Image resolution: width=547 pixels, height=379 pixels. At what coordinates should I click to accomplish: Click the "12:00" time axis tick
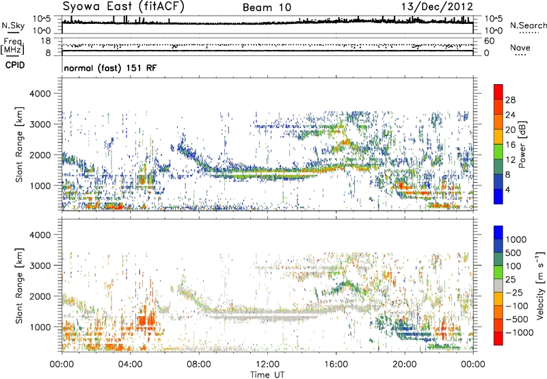coord(267,365)
